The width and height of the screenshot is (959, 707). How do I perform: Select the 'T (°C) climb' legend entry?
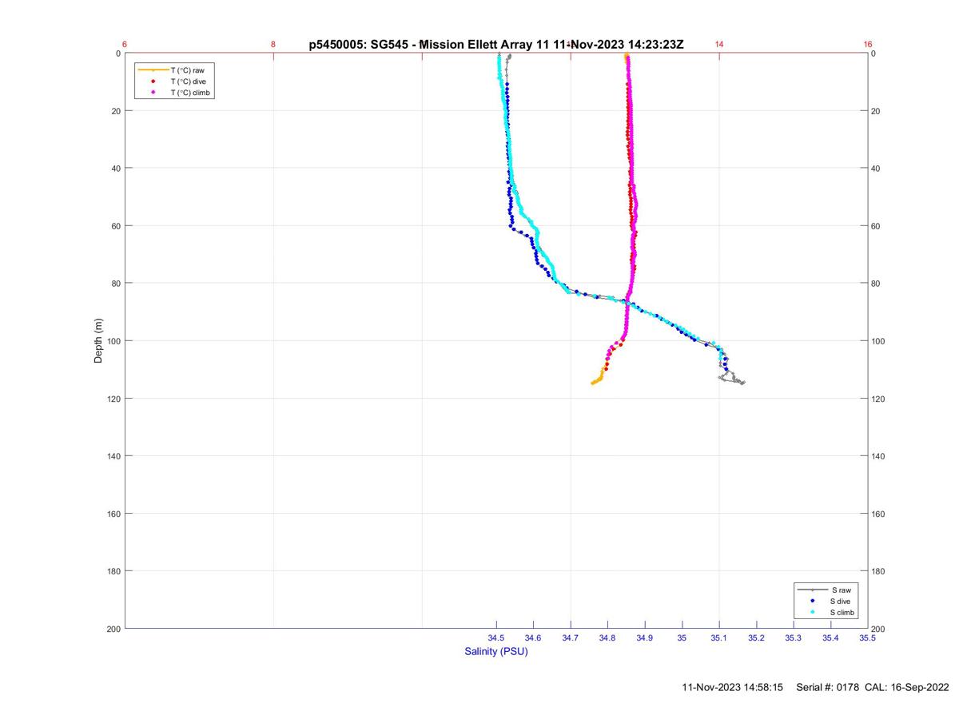192,93
